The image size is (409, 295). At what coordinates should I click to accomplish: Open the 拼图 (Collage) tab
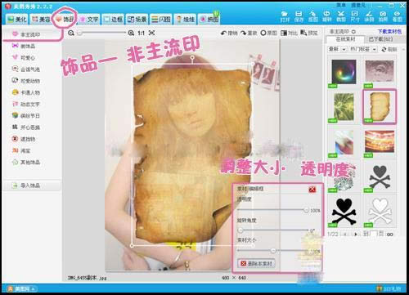tap(209, 20)
